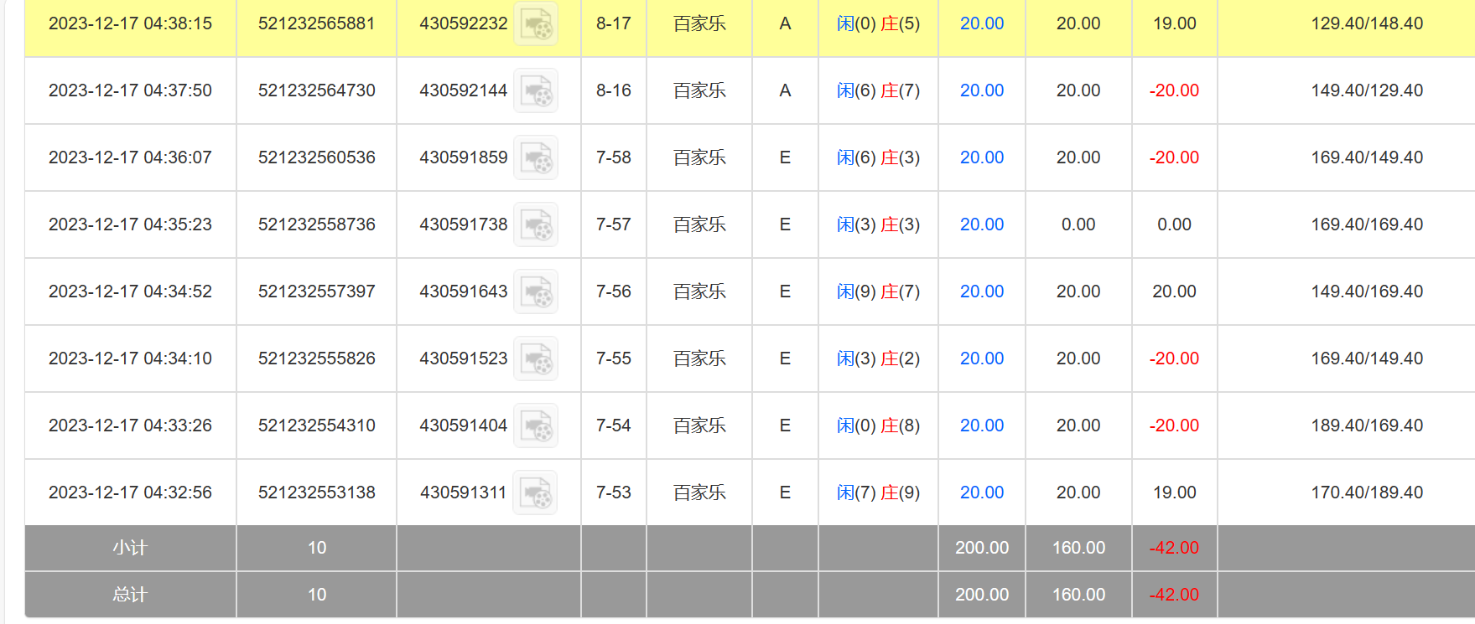Image resolution: width=1475 pixels, height=624 pixels.
Task: Click game number 430591311
Action: (x=464, y=492)
